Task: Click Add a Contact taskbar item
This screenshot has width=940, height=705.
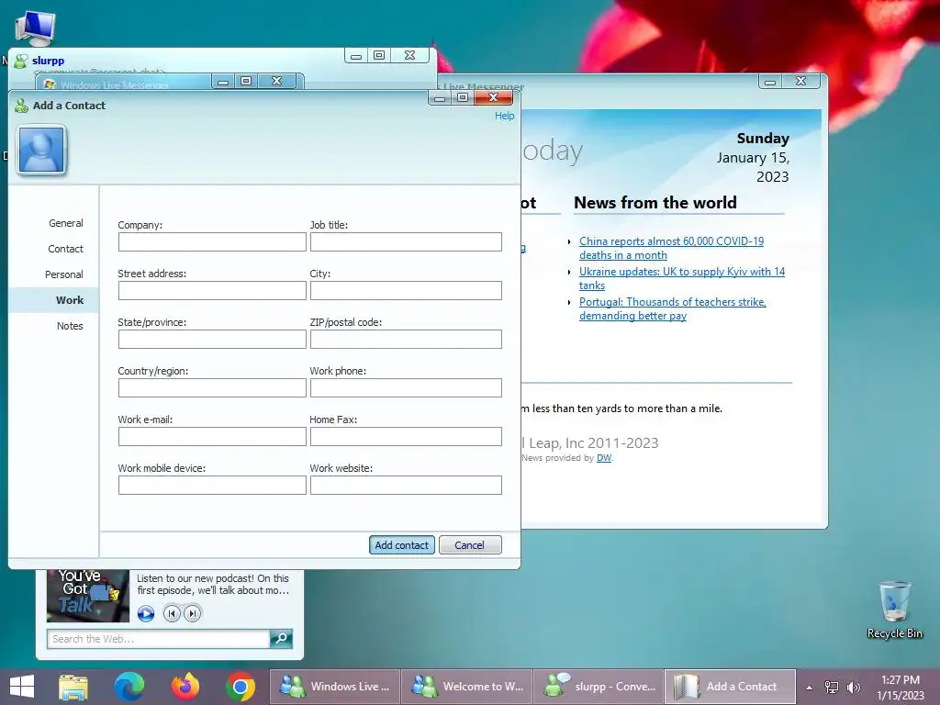Action: tap(730, 687)
